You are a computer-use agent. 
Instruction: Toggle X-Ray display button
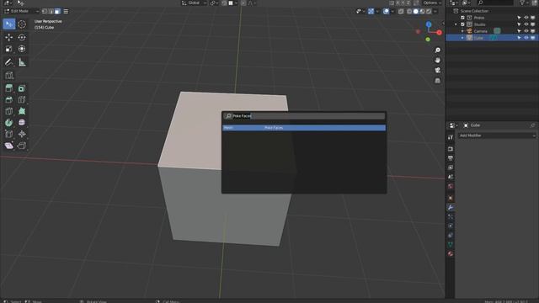401,11
